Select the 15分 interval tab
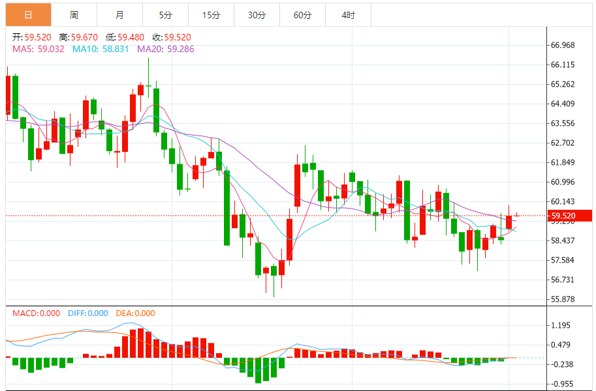The width and height of the screenshot is (596, 391). pyautogui.click(x=211, y=15)
